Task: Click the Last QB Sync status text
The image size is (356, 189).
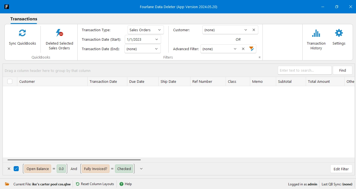Action: [x=337, y=184]
